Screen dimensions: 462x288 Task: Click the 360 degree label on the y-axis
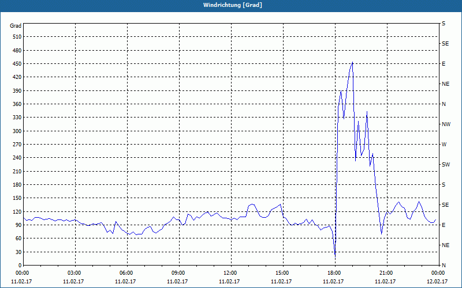click(x=17, y=104)
